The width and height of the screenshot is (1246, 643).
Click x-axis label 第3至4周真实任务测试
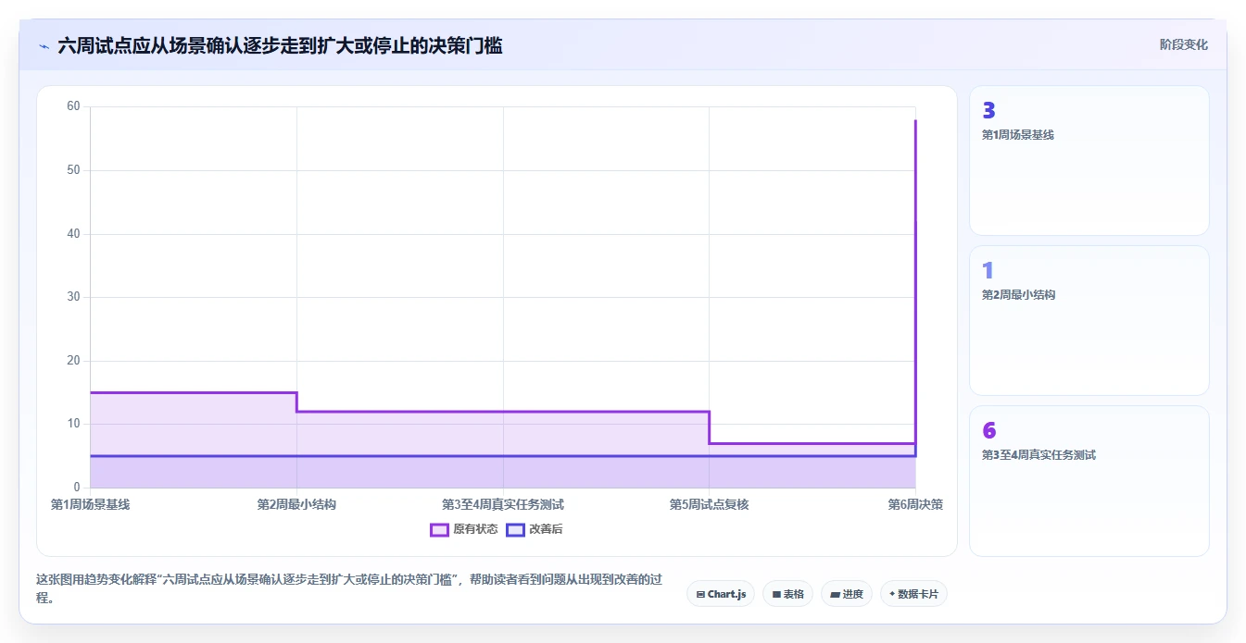tap(503, 504)
